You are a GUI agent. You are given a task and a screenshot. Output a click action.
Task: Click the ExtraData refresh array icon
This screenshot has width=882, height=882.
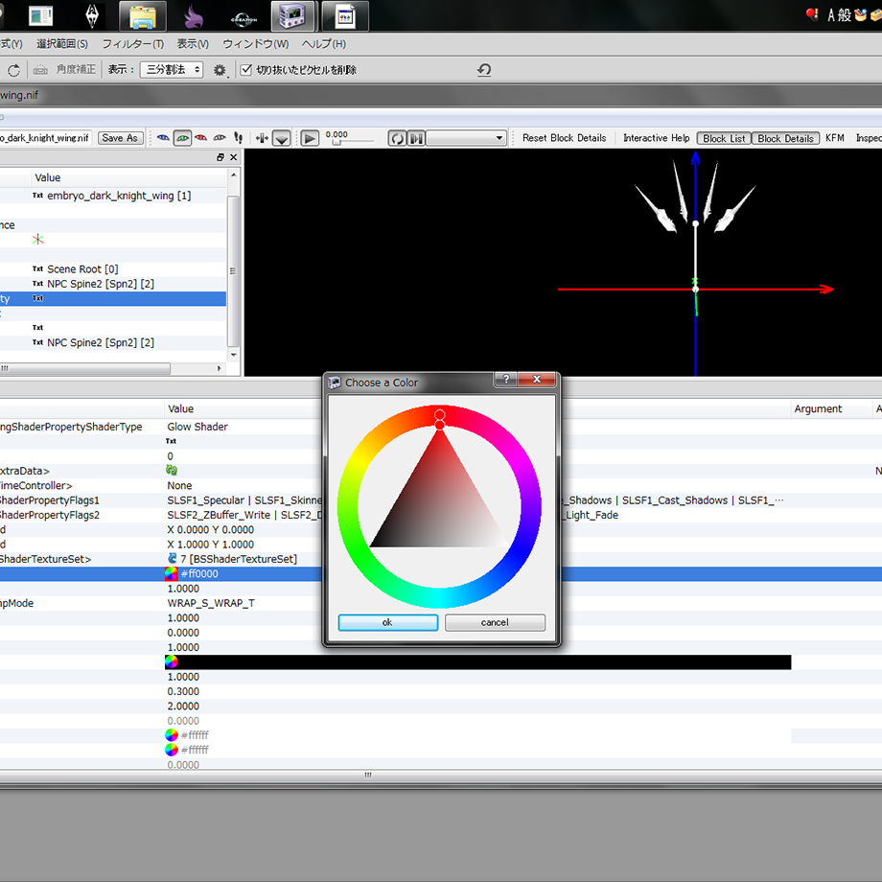(172, 471)
